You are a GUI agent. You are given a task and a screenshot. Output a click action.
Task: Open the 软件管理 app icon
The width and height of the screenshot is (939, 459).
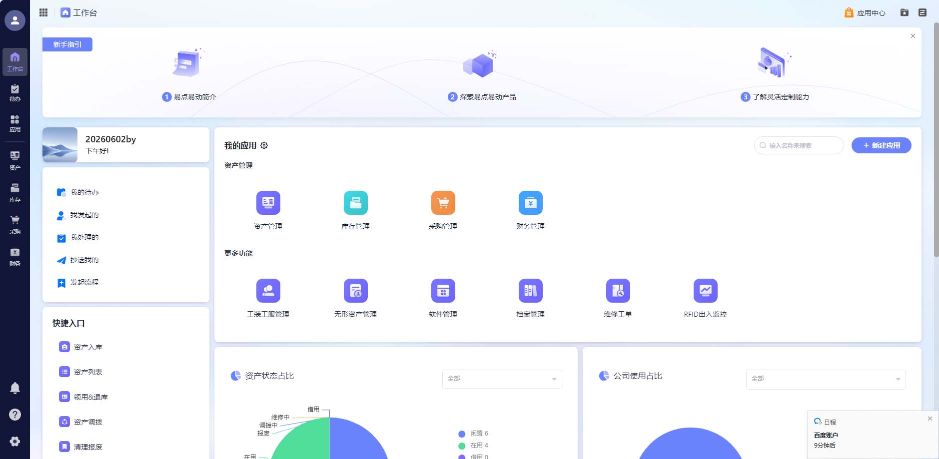tap(443, 291)
